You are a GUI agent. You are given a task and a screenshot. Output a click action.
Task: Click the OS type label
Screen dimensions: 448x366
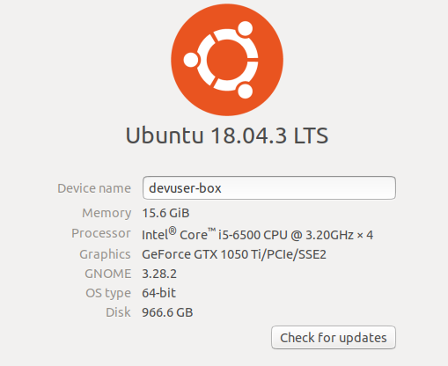(108, 293)
